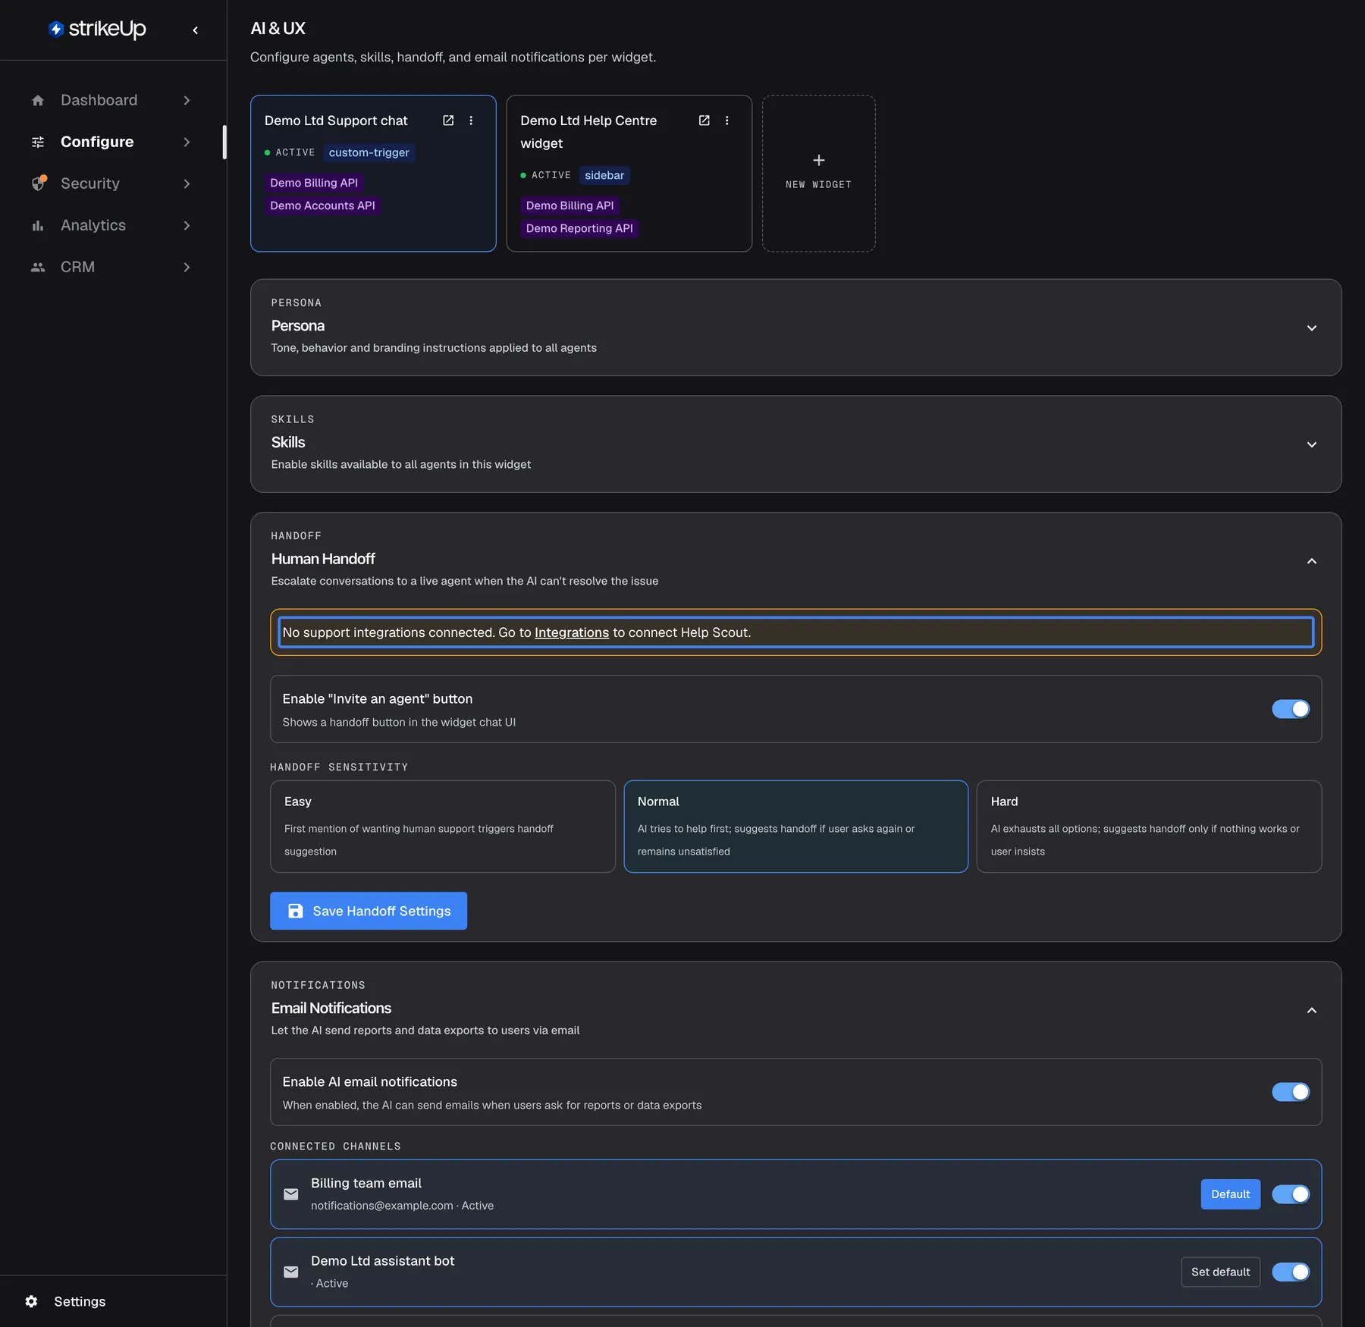Select Hard handoff sensitivity
Image resolution: width=1365 pixels, height=1327 pixels.
point(1149,827)
